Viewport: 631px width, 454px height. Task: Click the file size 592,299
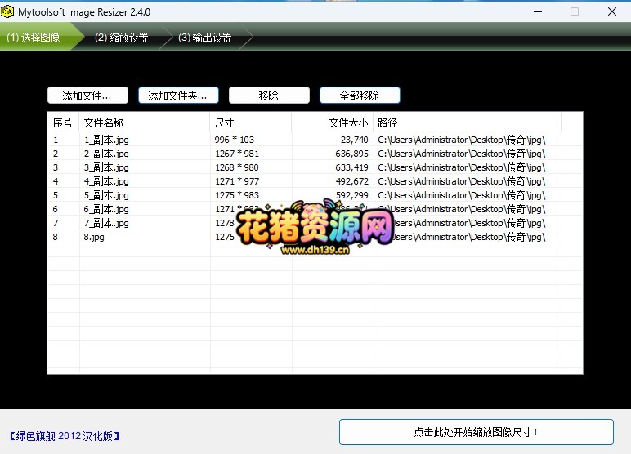351,195
